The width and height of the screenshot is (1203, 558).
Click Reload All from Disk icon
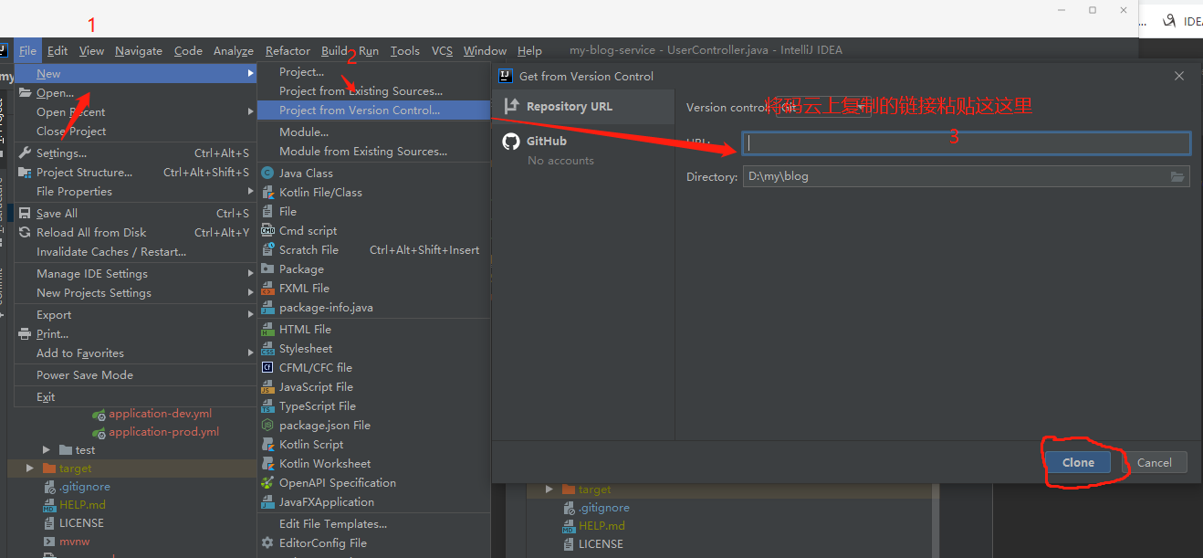[x=26, y=233]
